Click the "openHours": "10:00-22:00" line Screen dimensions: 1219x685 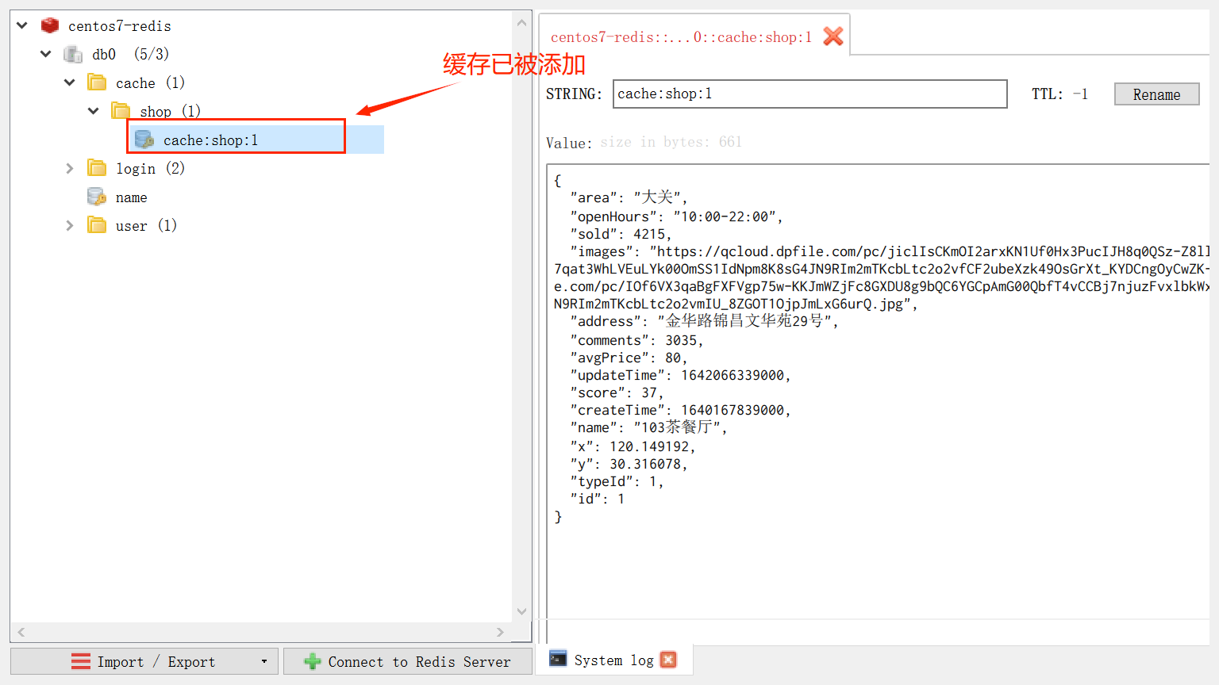tap(676, 216)
